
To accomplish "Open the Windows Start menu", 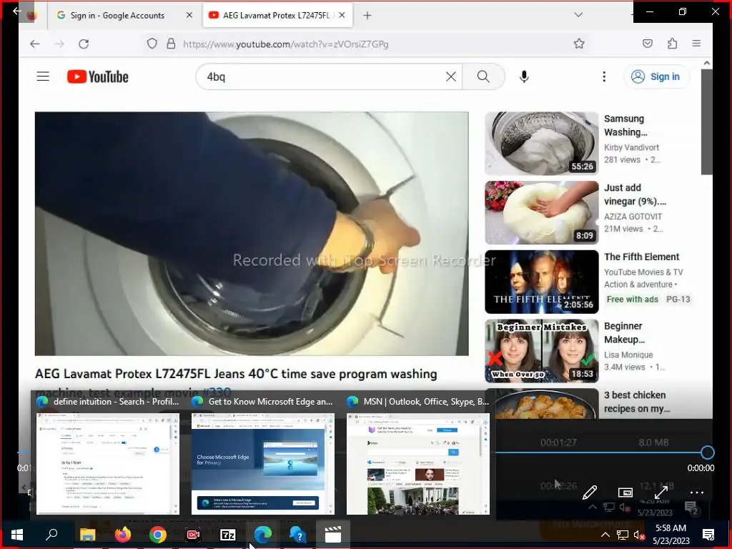I will coord(17,535).
